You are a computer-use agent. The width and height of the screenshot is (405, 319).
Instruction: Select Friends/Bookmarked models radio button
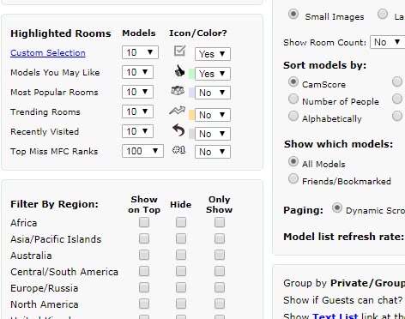[x=293, y=178]
